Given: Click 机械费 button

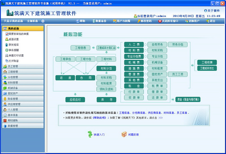Looking at the screenshot, I should (134, 62).
